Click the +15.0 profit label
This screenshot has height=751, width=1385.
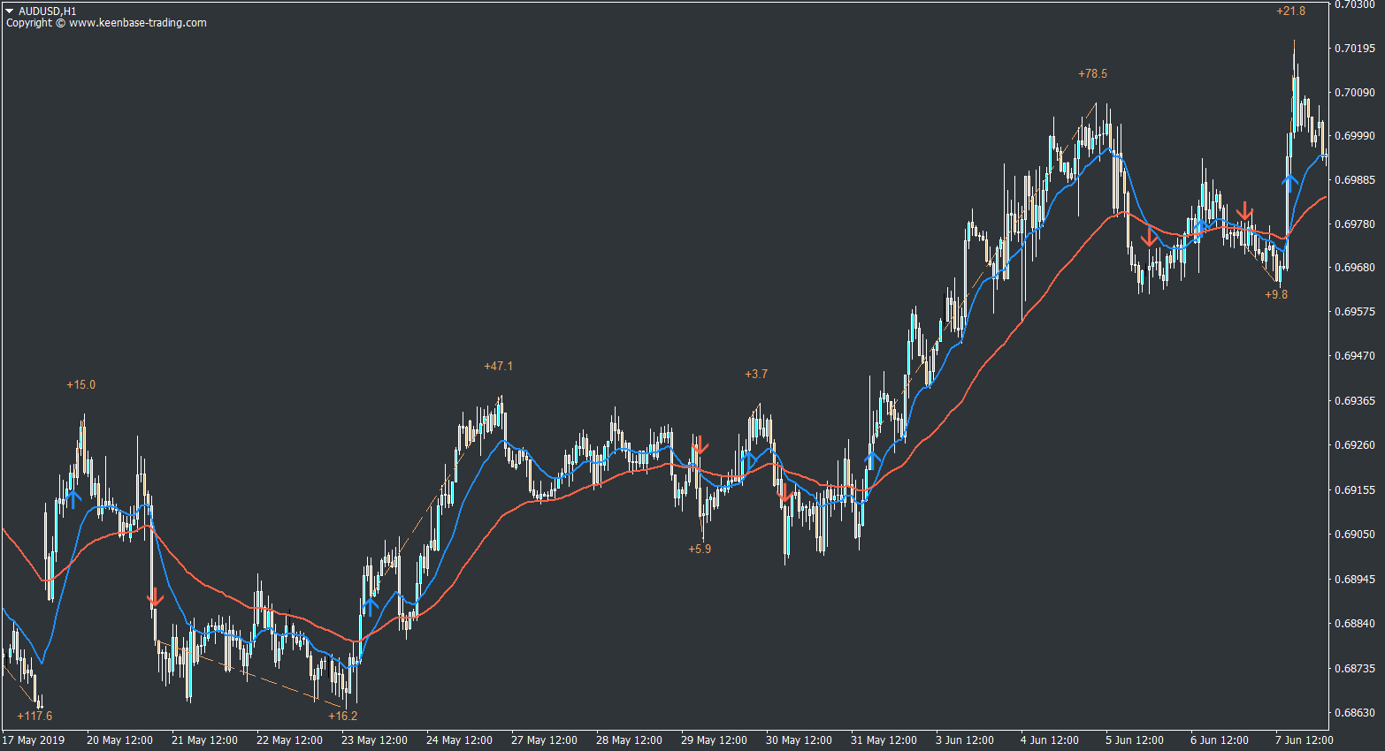click(80, 384)
